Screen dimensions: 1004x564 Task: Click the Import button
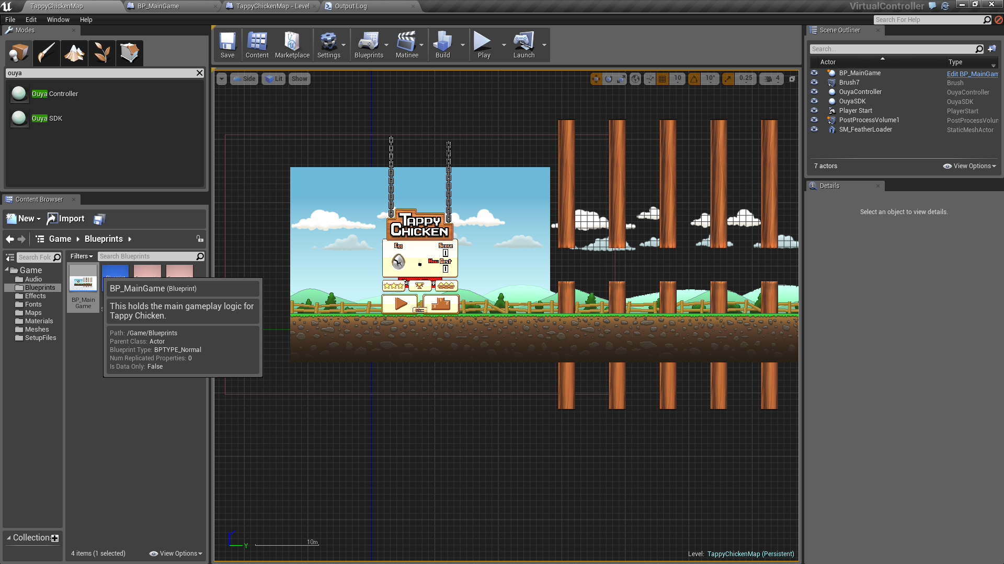pos(66,219)
